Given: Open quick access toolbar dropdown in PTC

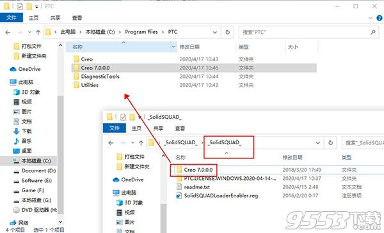Looking at the screenshot, I should tap(36, 6).
